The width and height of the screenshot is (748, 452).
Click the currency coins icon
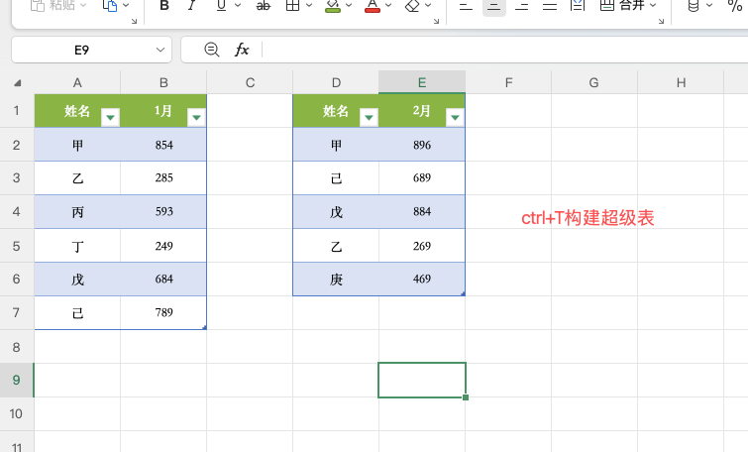coord(694,6)
